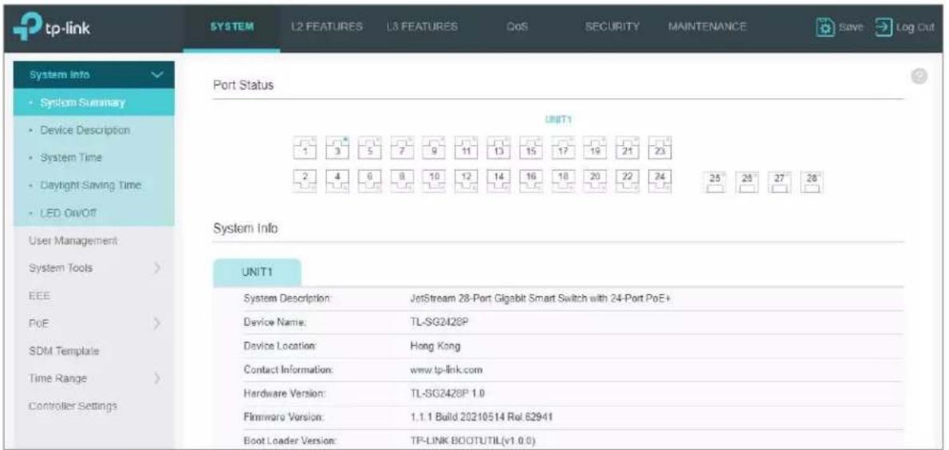The image size is (949, 450).
Task: Click port 17 icon
Action: tap(564, 147)
